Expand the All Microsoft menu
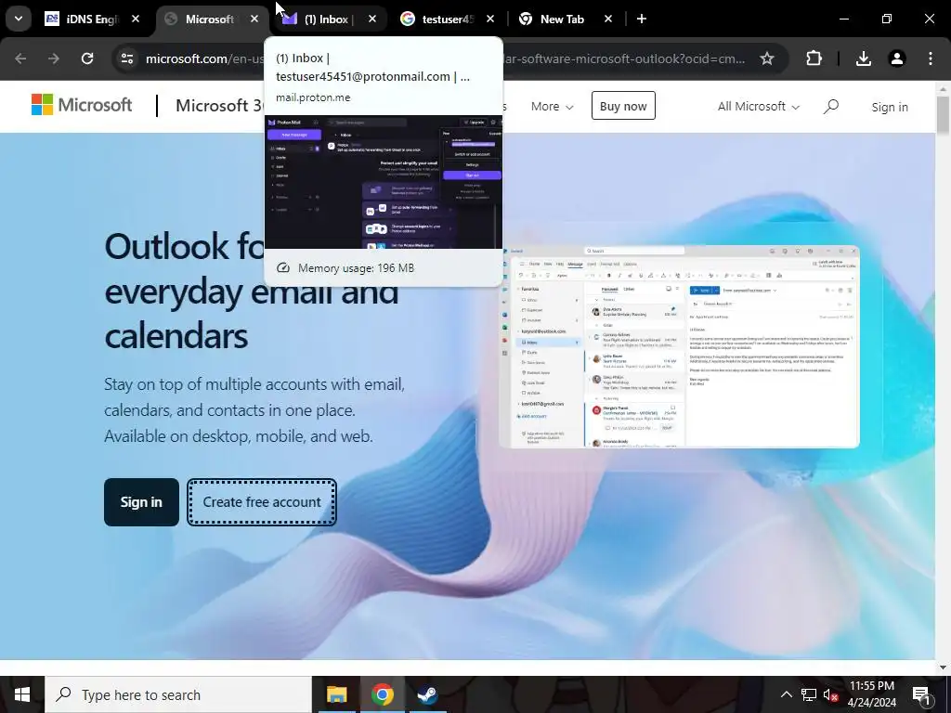 coord(759,106)
